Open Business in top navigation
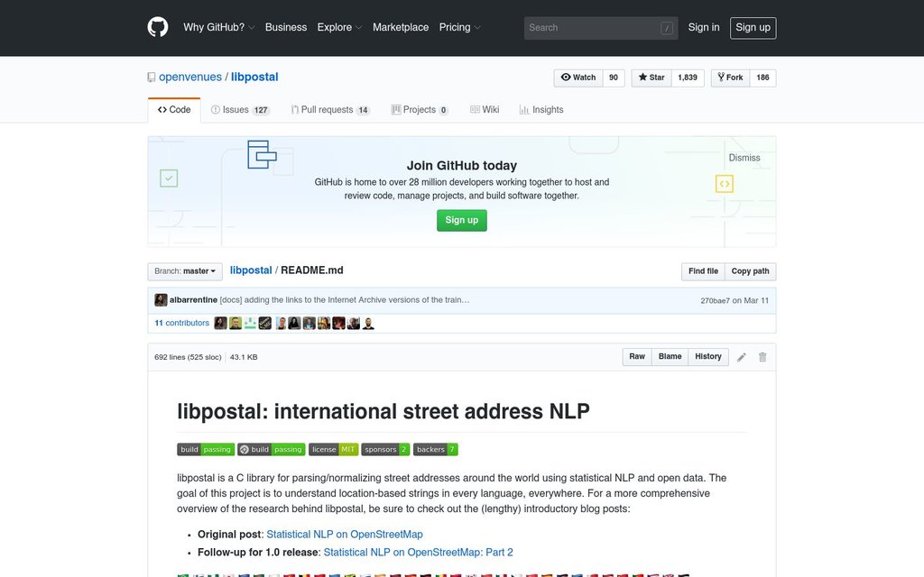Screen dimensions: 924x577 286,27
